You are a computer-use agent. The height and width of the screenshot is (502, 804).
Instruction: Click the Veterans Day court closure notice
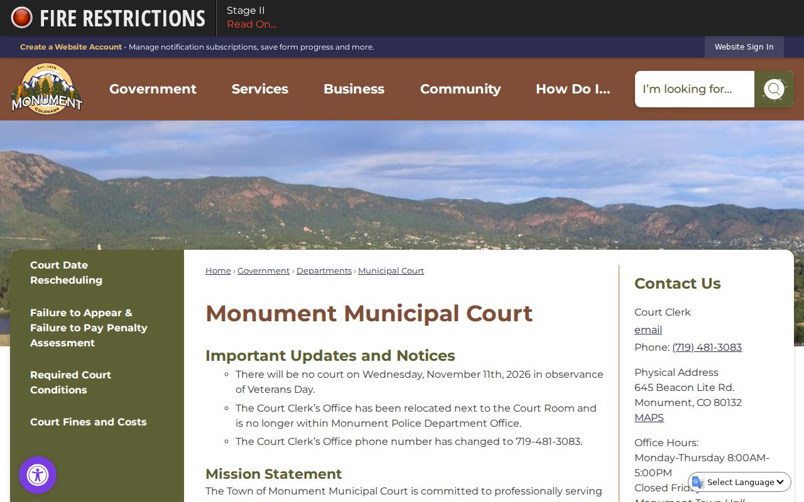click(x=420, y=382)
